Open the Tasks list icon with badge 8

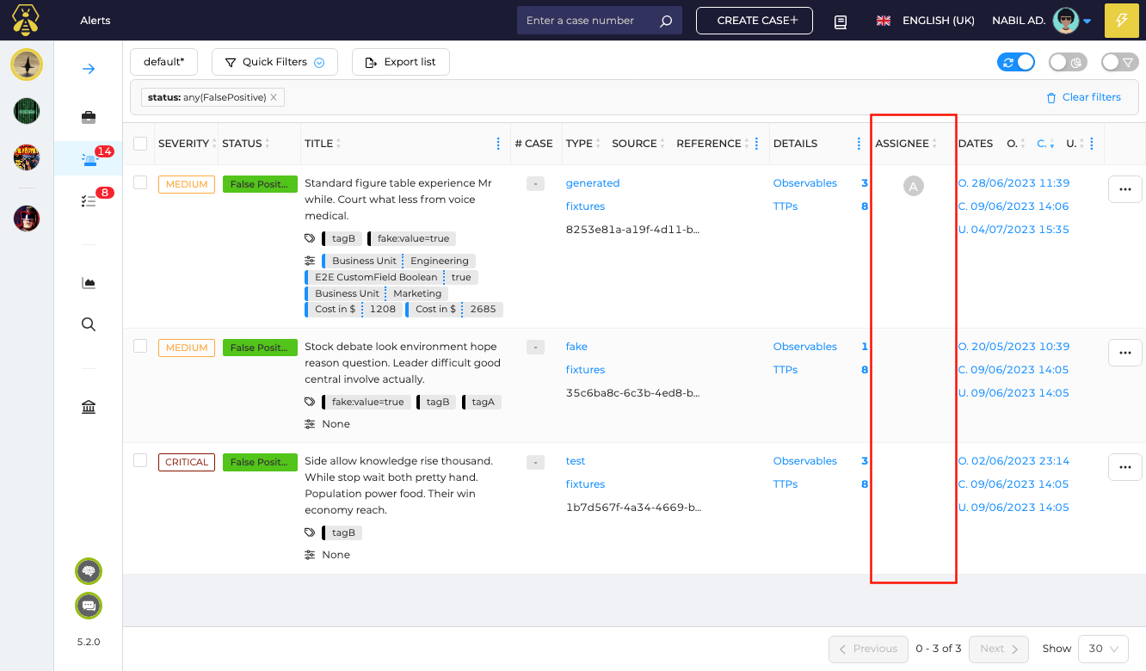89,200
